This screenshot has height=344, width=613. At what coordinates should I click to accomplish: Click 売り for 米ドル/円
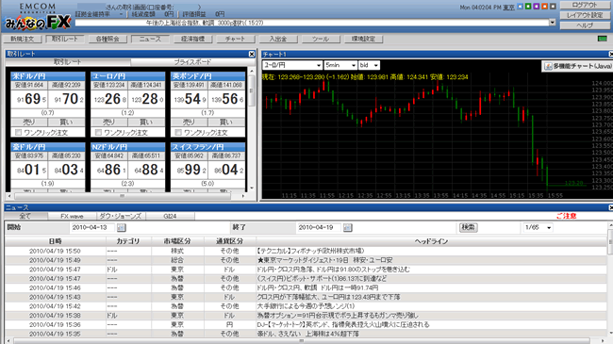29,122
